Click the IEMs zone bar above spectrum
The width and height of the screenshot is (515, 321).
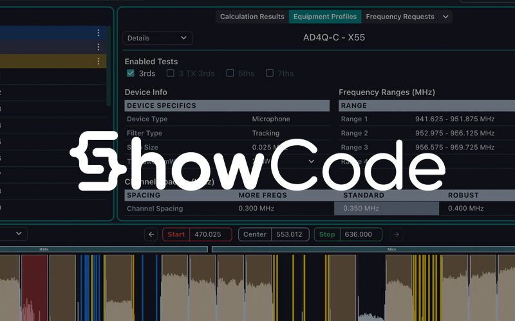click(104, 249)
